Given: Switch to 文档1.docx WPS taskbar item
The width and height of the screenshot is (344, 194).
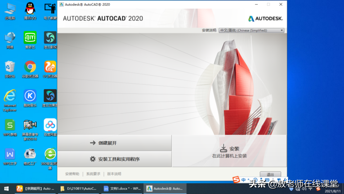Looking at the screenshot, I should [x=122, y=189].
